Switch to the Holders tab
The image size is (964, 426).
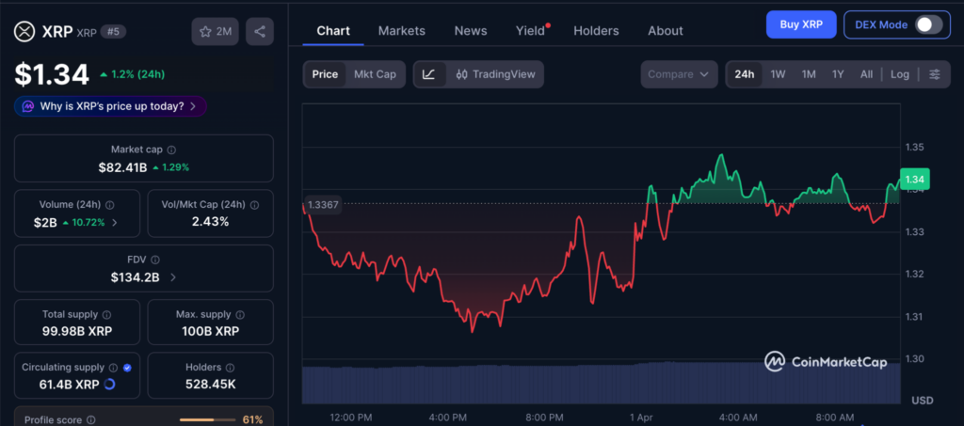click(x=596, y=31)
